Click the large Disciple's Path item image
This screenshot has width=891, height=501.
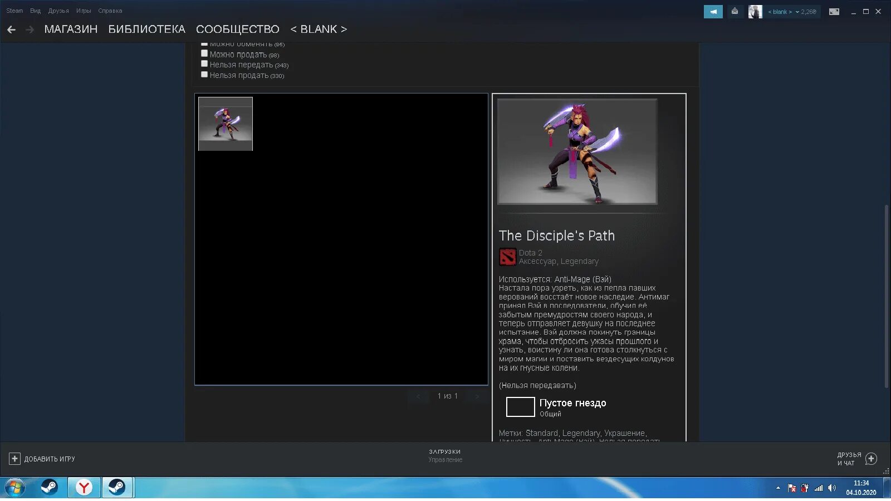[577, 151]
